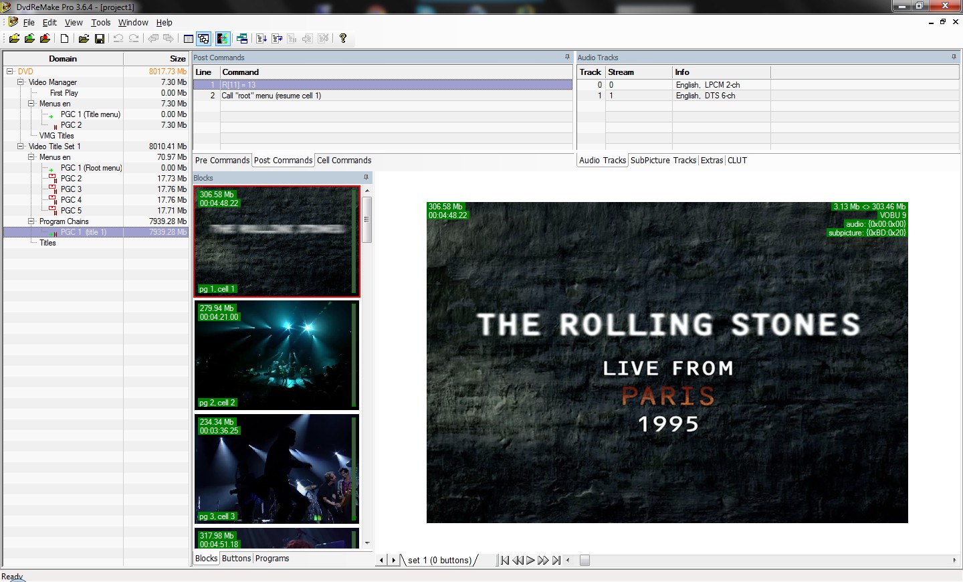Open the File menu
Image resolution: width=963 pixels, height=582 pixels.
point(29,22)
